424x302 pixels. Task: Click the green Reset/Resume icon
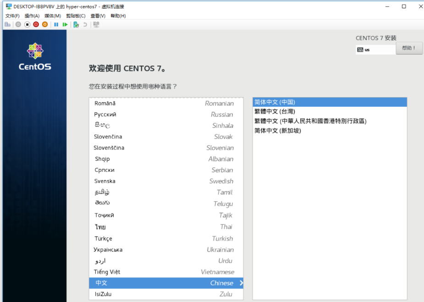pos(65,25)
